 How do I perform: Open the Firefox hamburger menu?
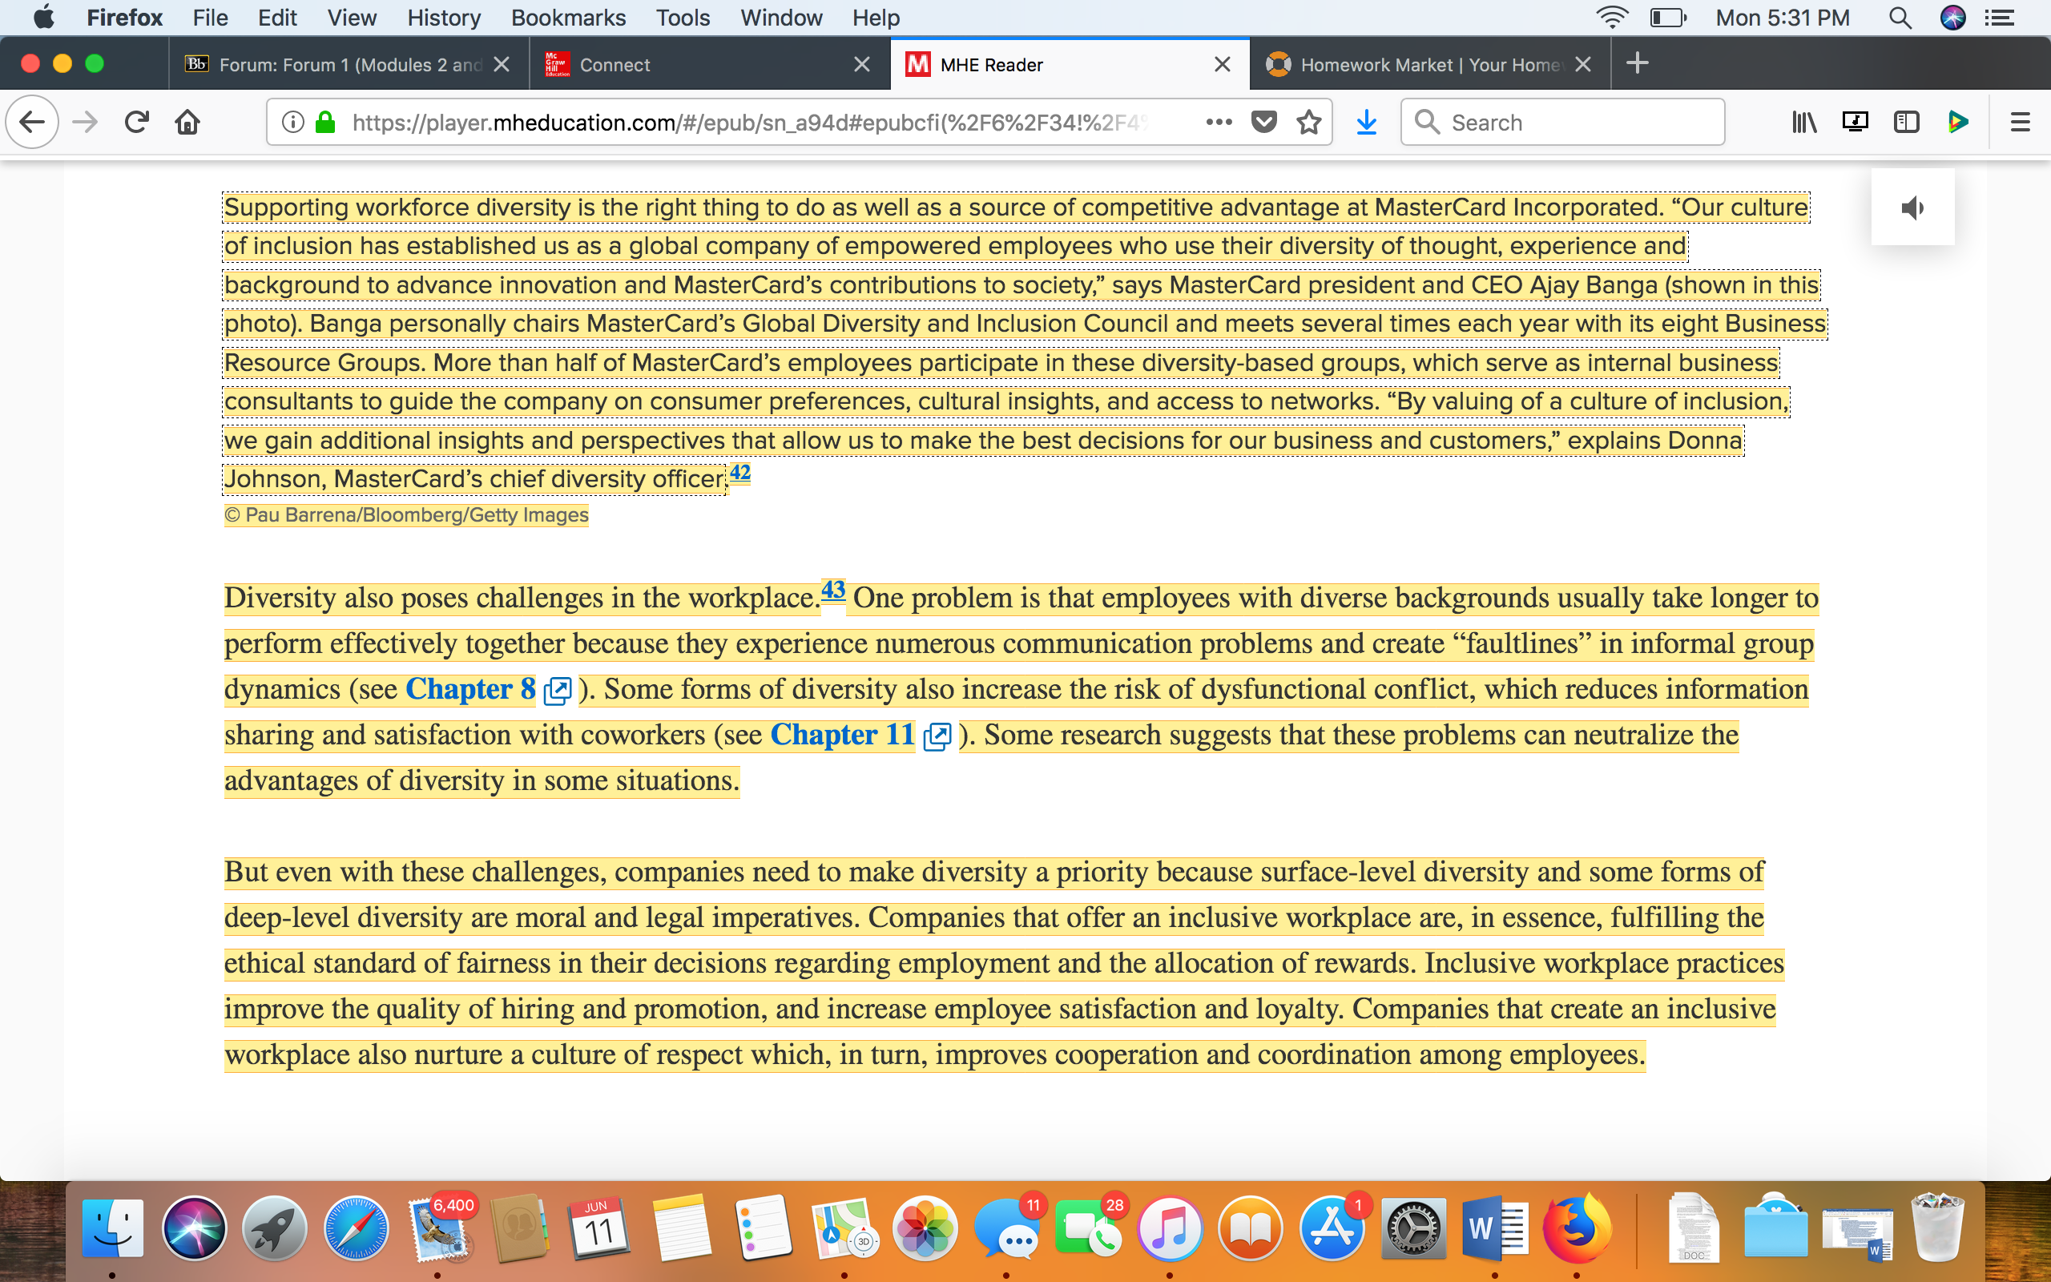pos(2020,122)
